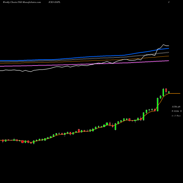Click the 'ICES DSPL' symbol label

point(55,2)
